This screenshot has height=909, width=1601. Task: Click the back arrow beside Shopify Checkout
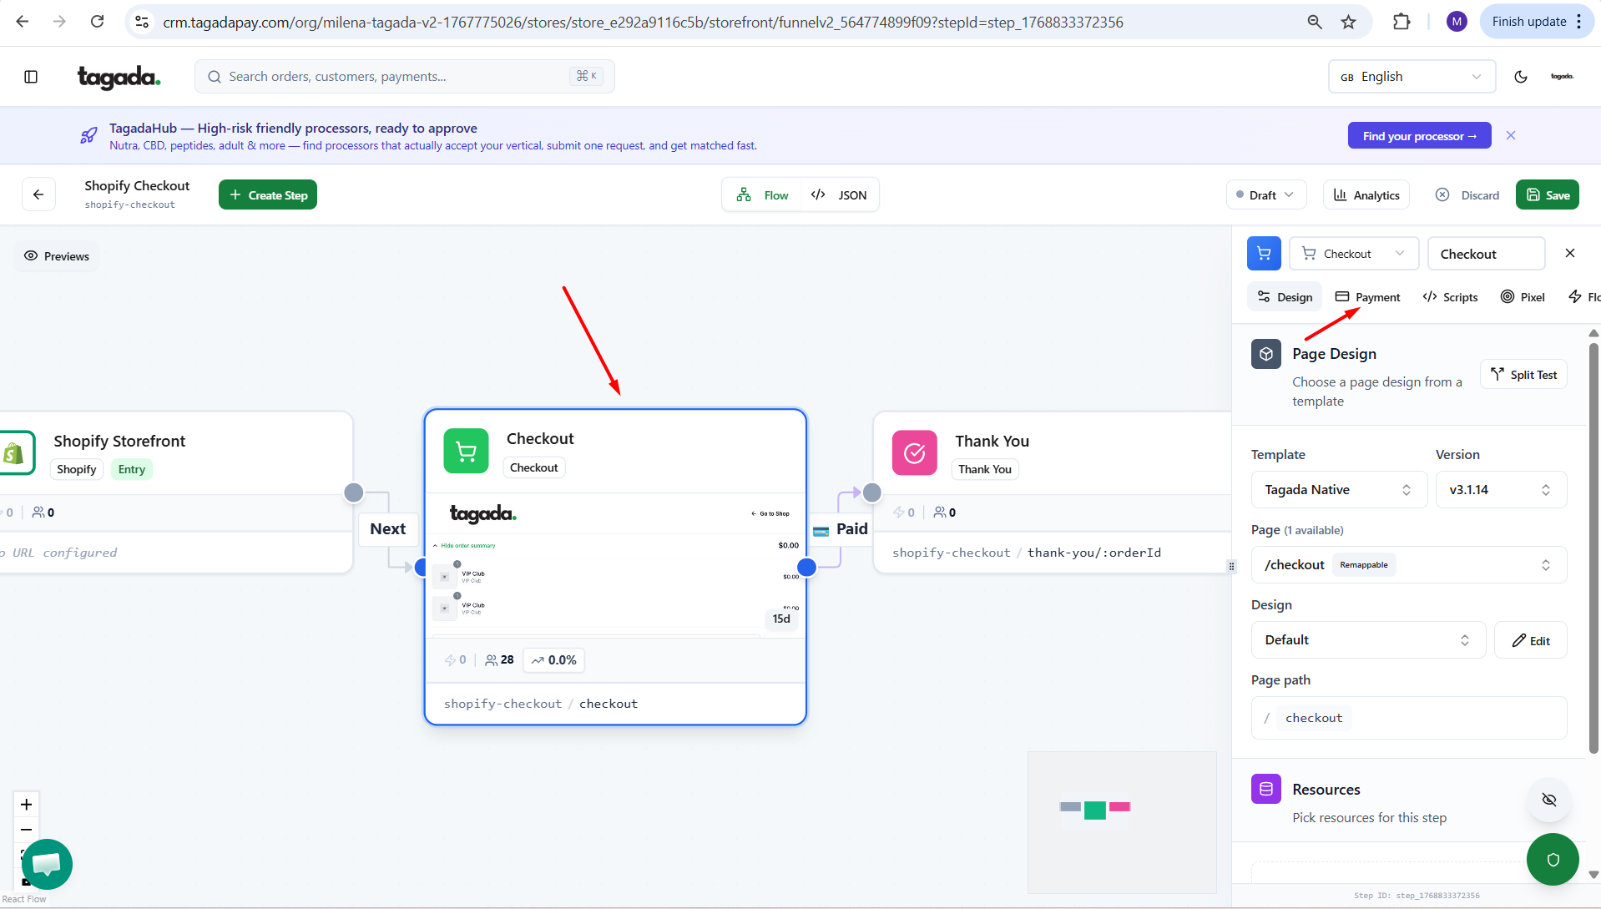[x=38, y=194]
